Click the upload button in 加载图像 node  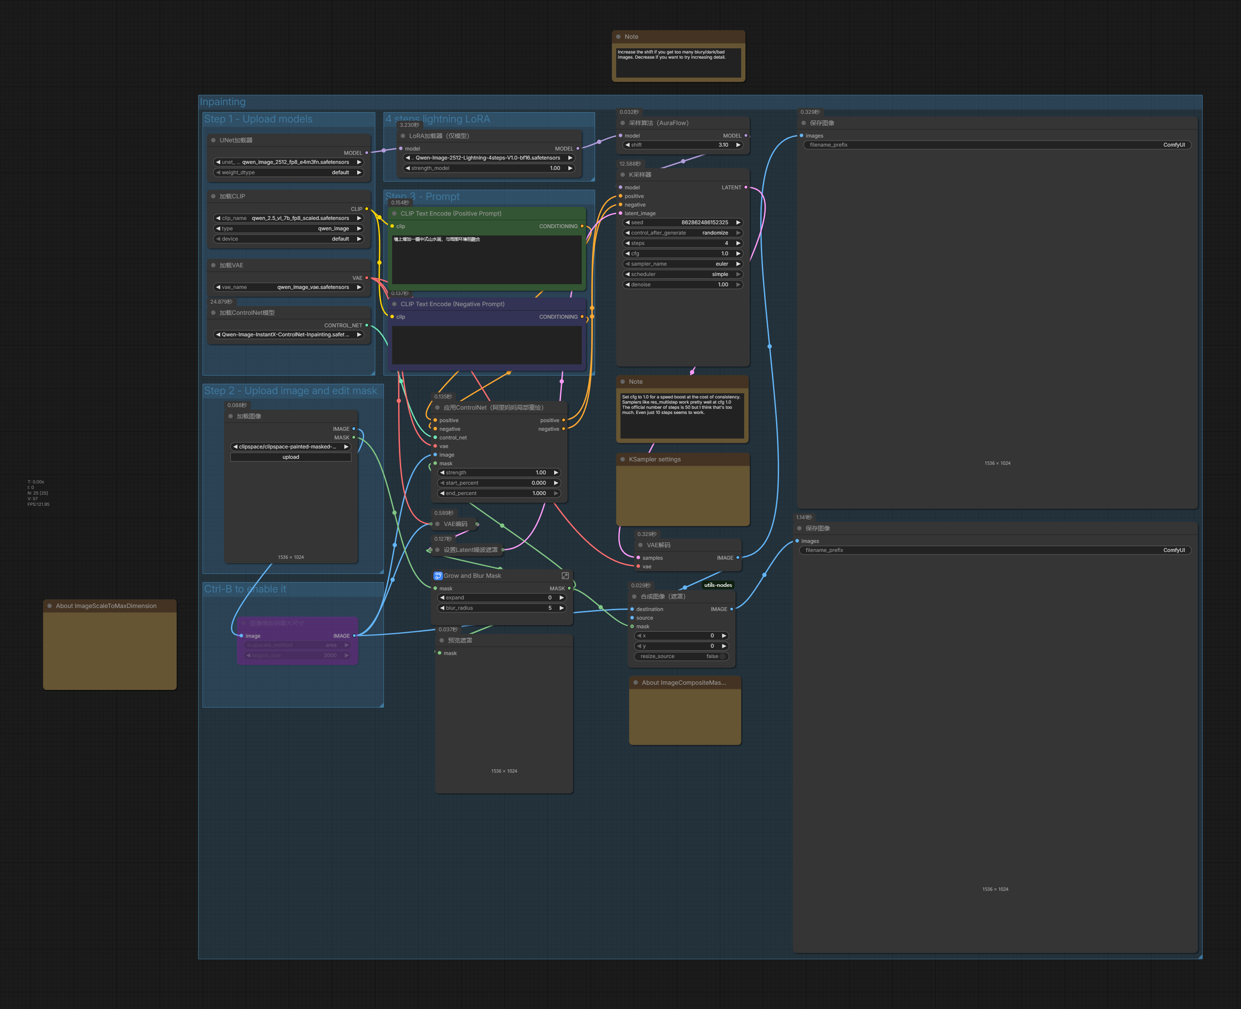pos(290,457)
